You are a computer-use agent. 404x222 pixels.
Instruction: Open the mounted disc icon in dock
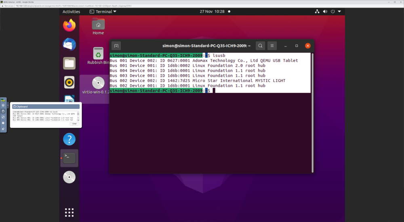(69, 177)
